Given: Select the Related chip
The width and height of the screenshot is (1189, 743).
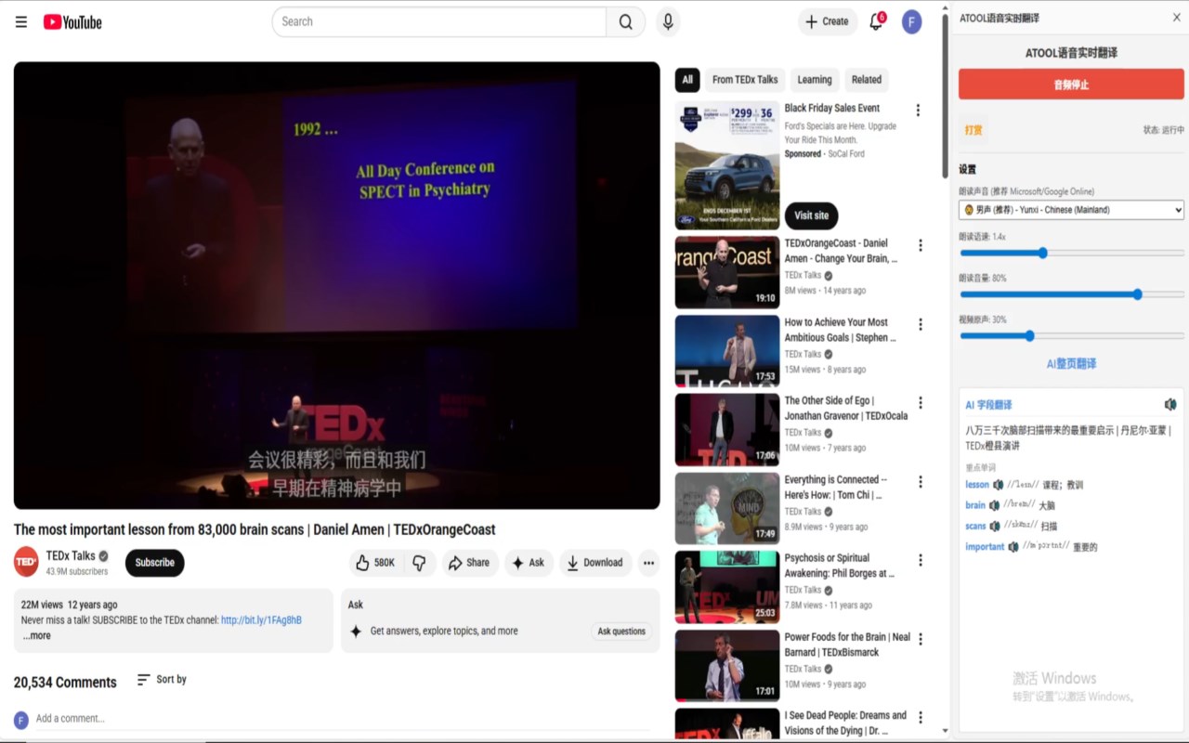Looking at the screenshot, I should [x=867, y=80].
